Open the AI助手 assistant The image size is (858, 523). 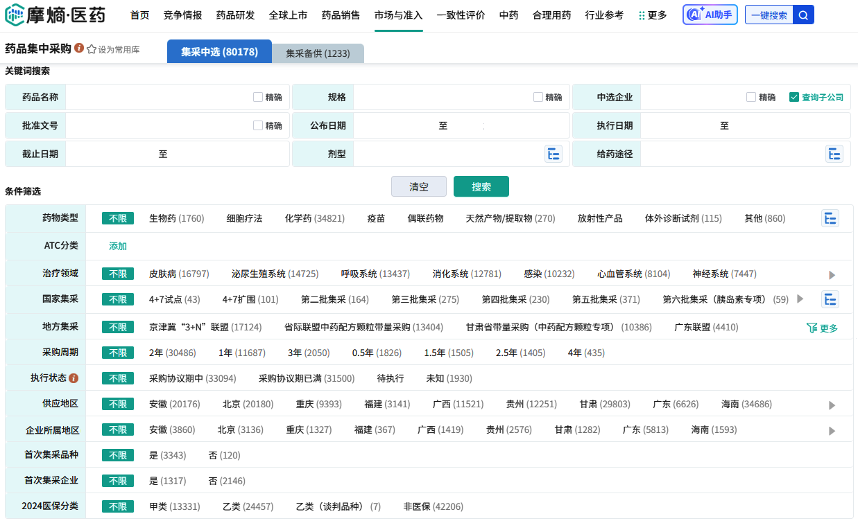coord(710,15)
